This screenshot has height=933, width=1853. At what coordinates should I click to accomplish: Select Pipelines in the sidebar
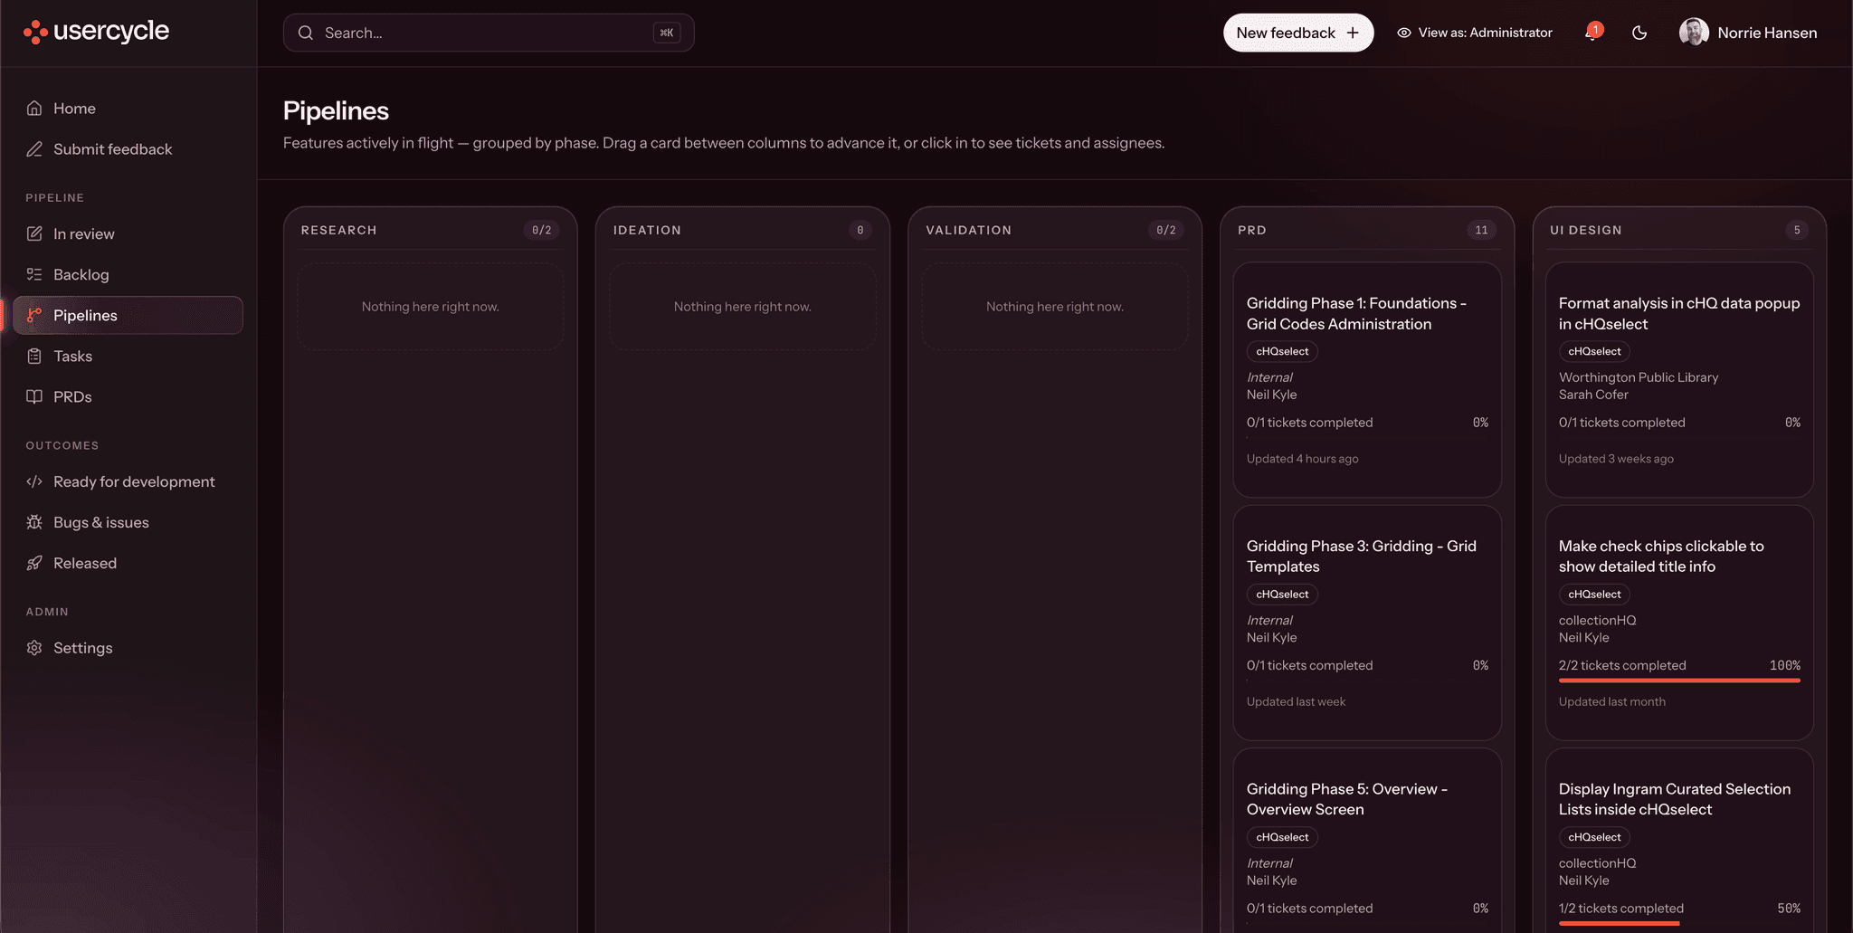128,316
